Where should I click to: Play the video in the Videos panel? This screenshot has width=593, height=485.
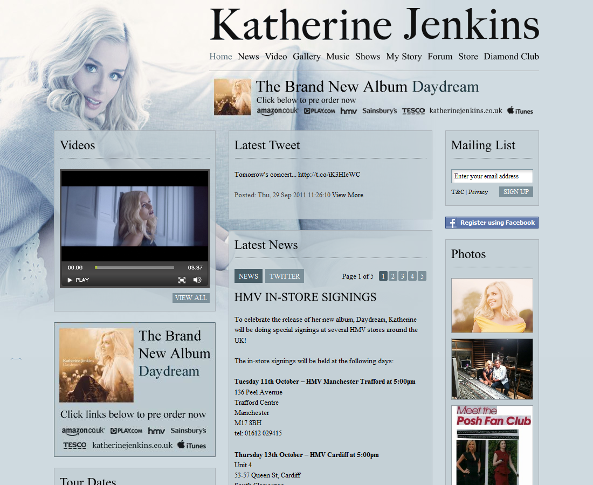(x=78, y=280)
